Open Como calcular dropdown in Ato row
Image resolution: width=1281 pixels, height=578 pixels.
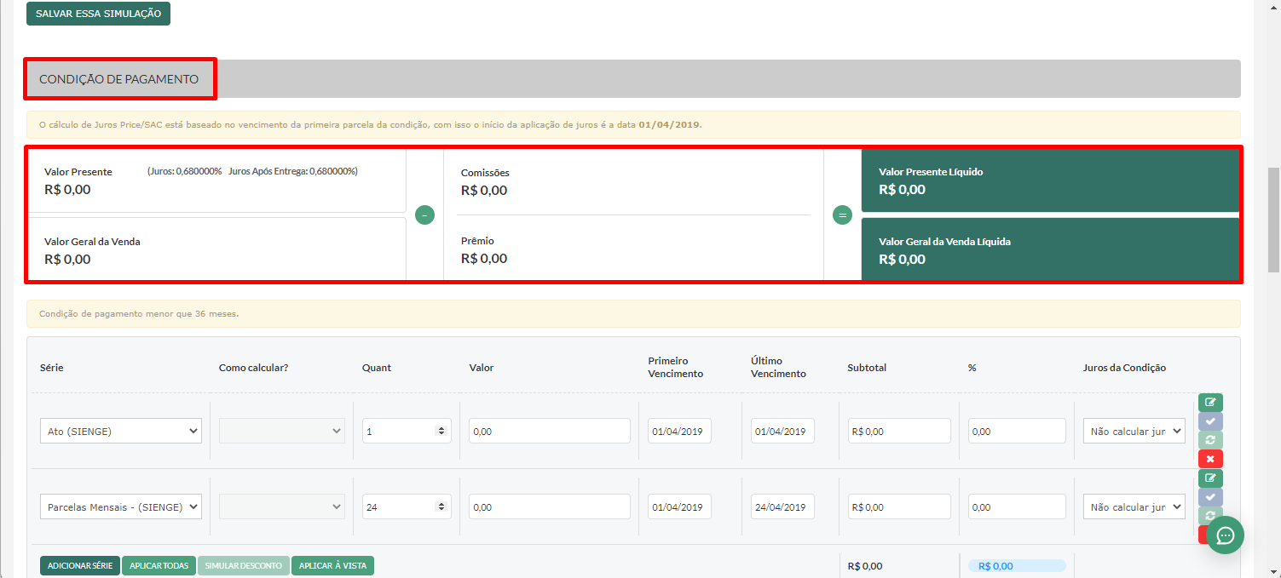tap(282, 431)
